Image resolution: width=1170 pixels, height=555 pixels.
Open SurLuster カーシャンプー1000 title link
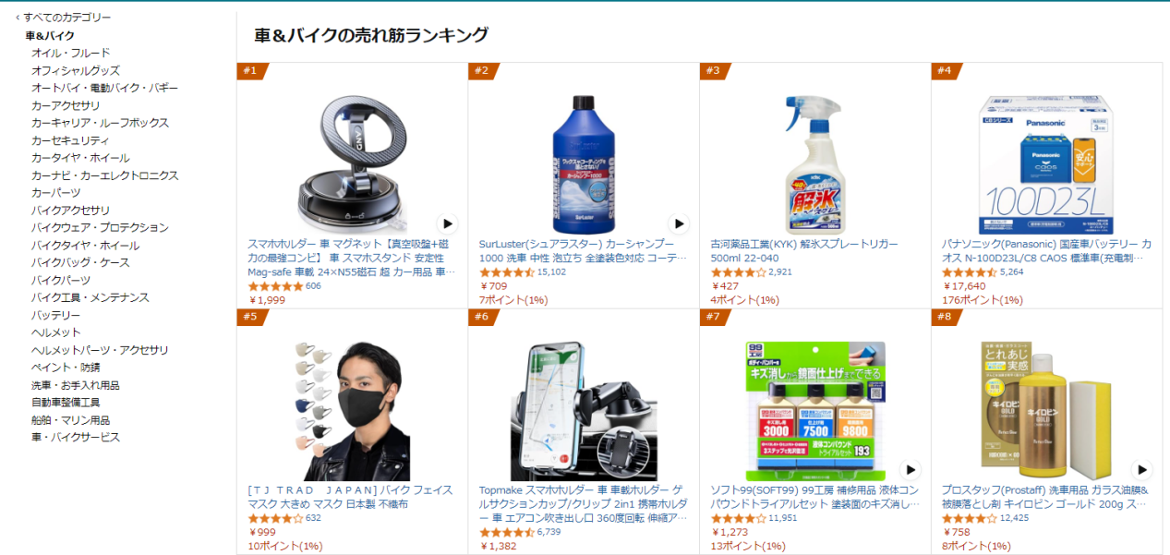(x=583, y=251)
